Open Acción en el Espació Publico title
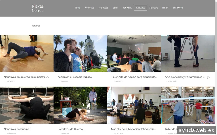The height and width of the screenshot is (135, 217). pos(75,77)
